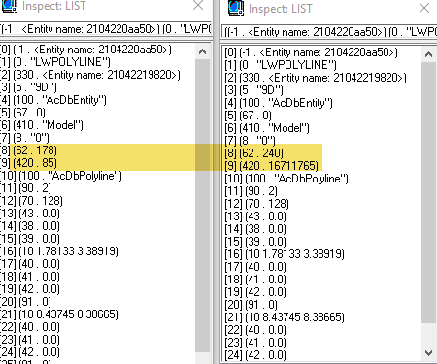Image resolution: width=437 pixels, height=364 pixels.
Task: Select row [0] entity name in left window
Action: tap(85, 50)
